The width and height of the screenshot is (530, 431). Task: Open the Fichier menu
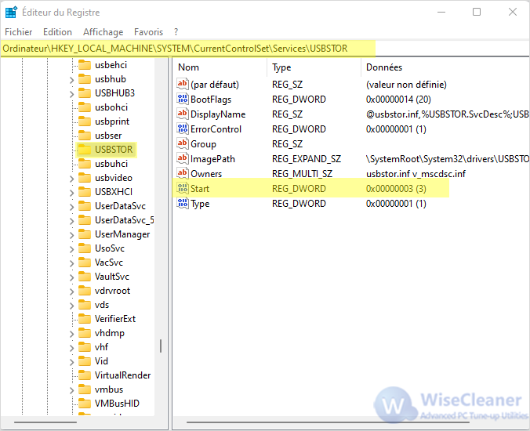(19, 32)
